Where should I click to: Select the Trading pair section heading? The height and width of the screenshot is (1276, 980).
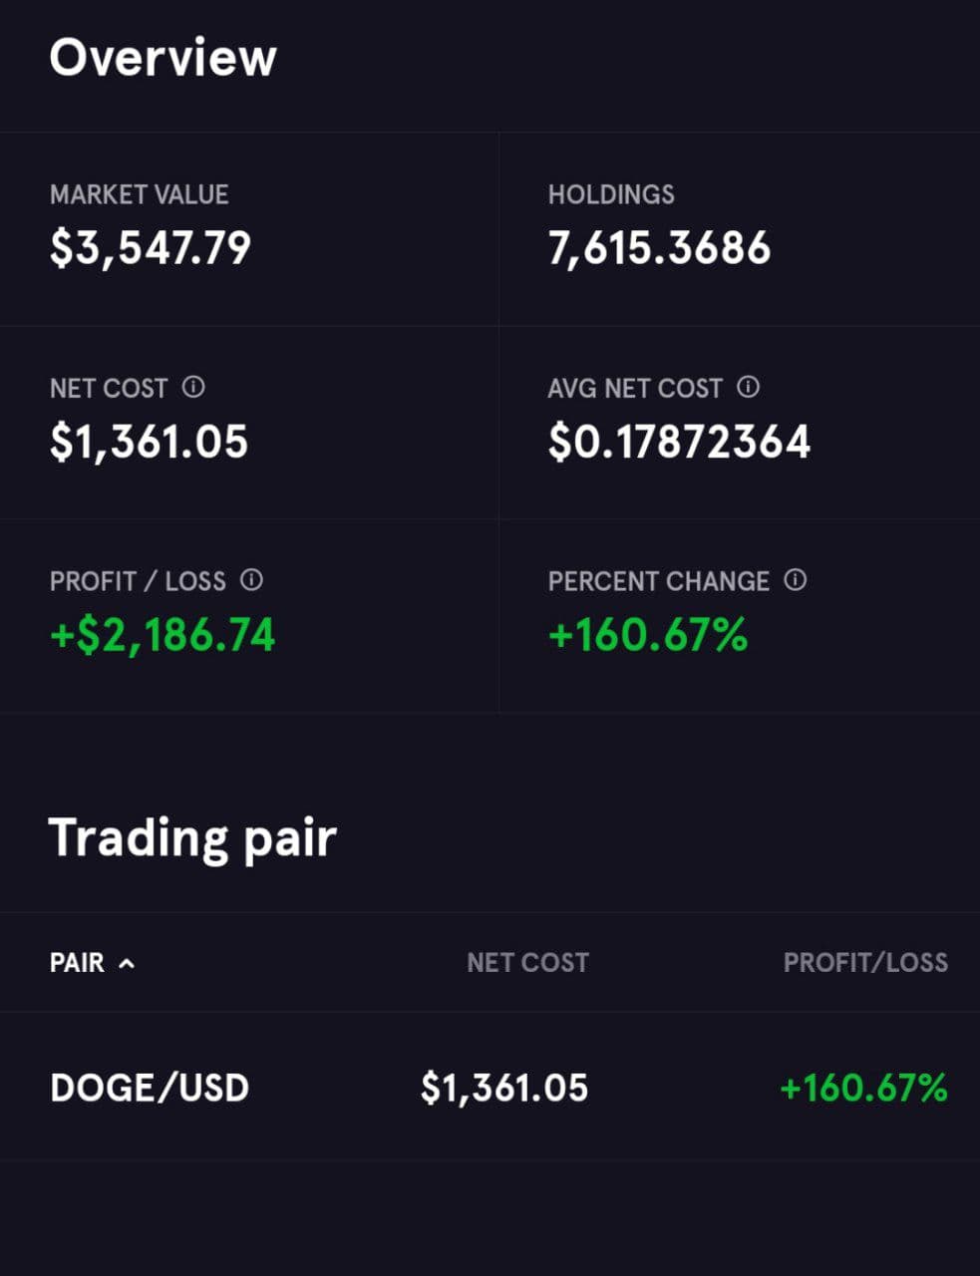[x=192, y=838]
